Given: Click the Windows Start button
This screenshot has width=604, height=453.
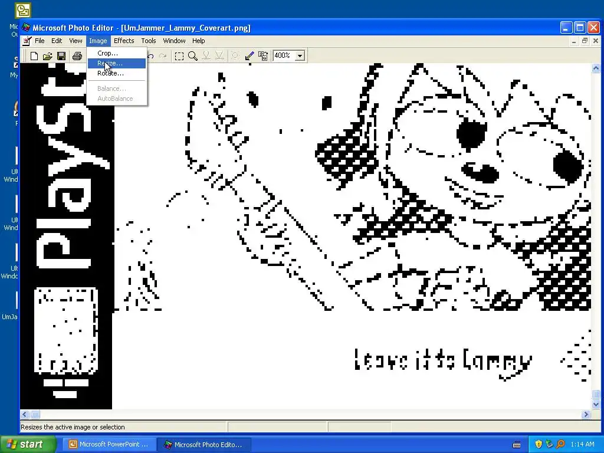Looking at the screenshot, I should (28, 444).
